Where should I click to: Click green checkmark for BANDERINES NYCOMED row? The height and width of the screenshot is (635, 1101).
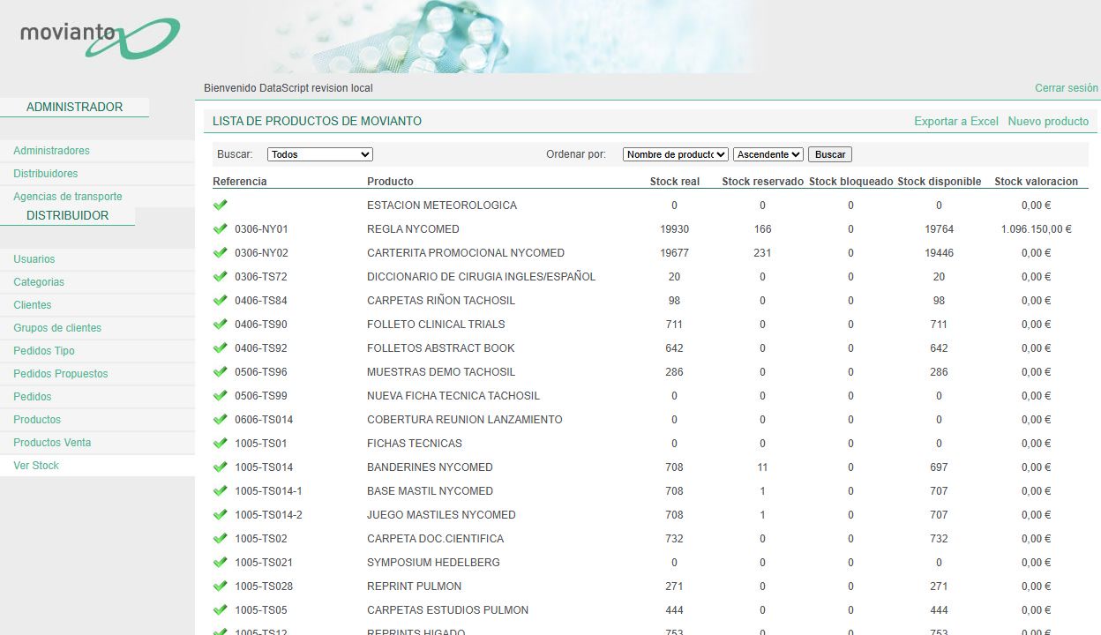(221, 467)
